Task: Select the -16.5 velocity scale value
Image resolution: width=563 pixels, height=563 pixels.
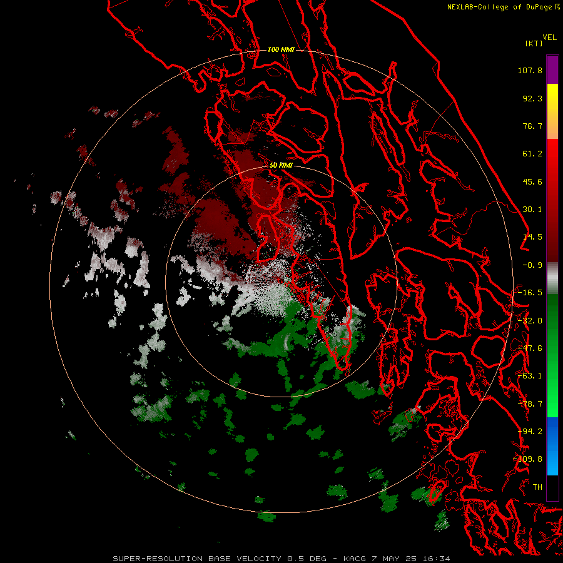Action: pyautogui.click(x=530, y=293)
